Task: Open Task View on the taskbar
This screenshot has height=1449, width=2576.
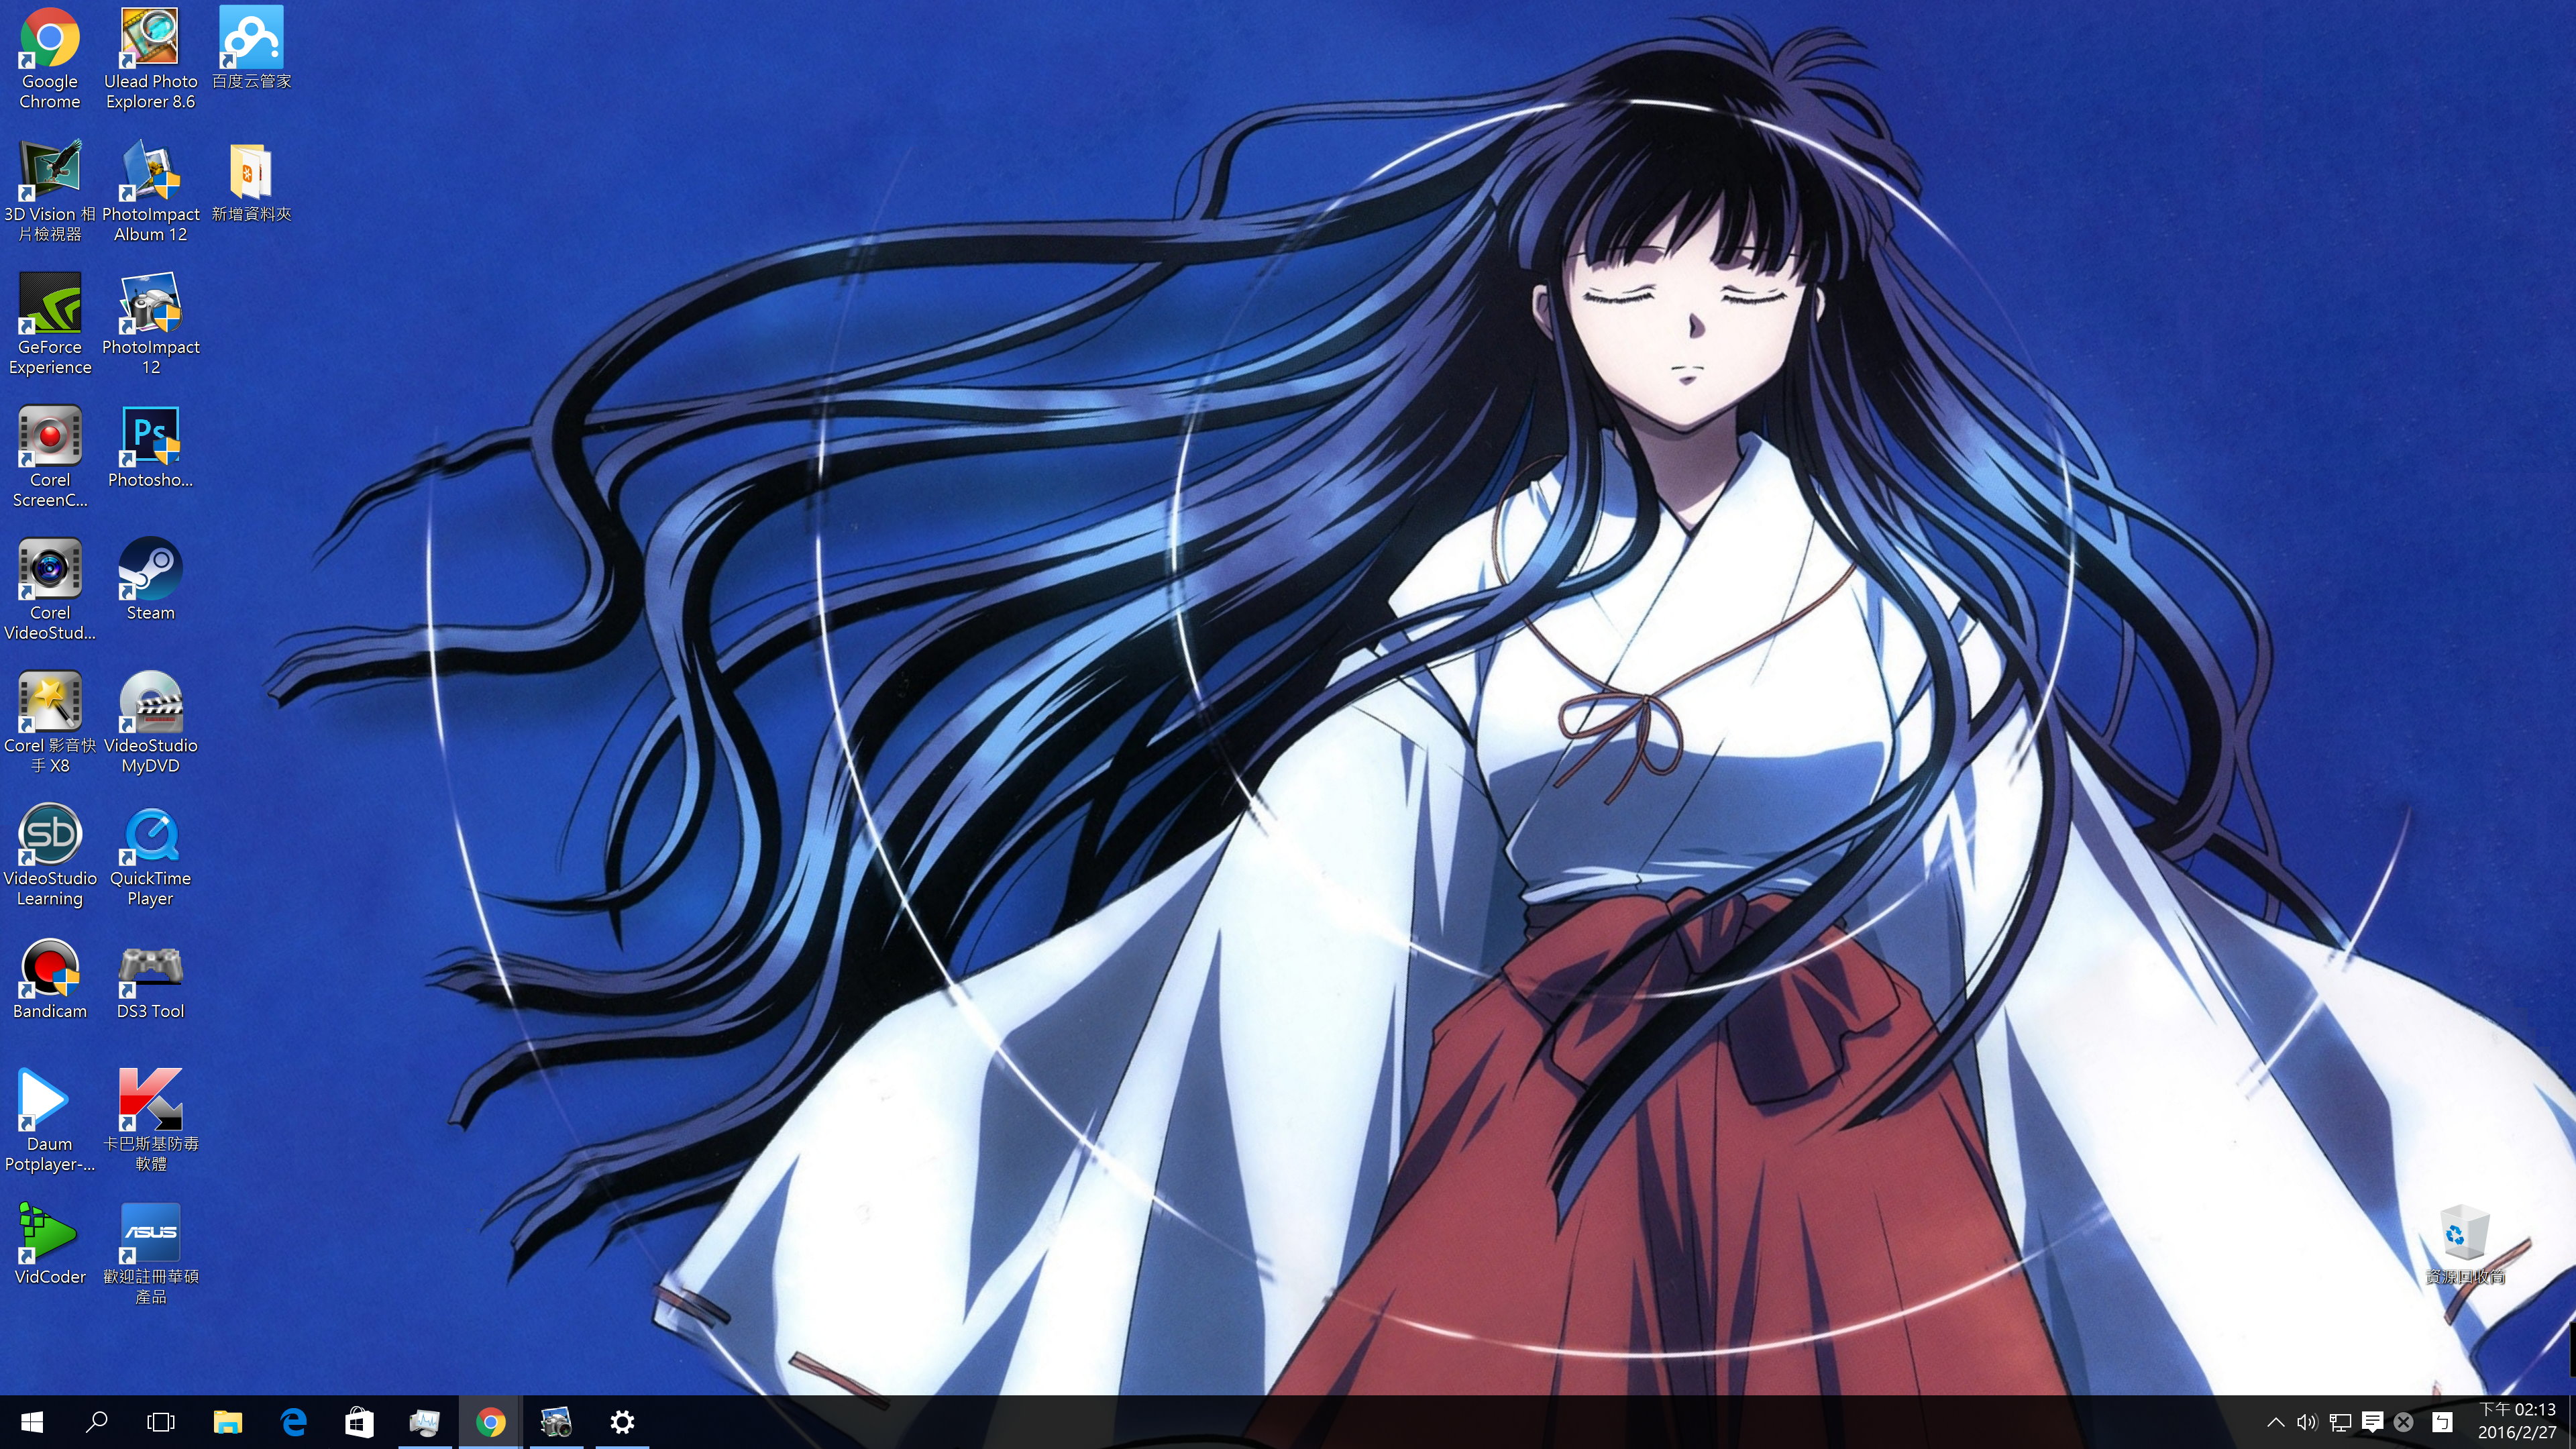Action: [x=161, y=1422]
